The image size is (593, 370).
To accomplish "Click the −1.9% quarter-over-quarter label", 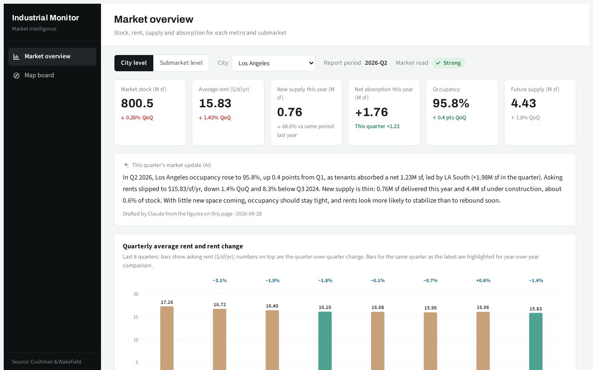I will coord(272,280).
